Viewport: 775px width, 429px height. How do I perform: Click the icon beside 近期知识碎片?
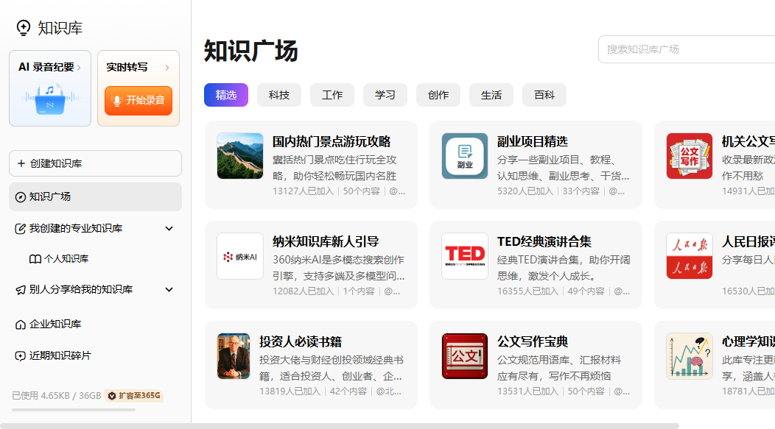(x=21, y=356)
